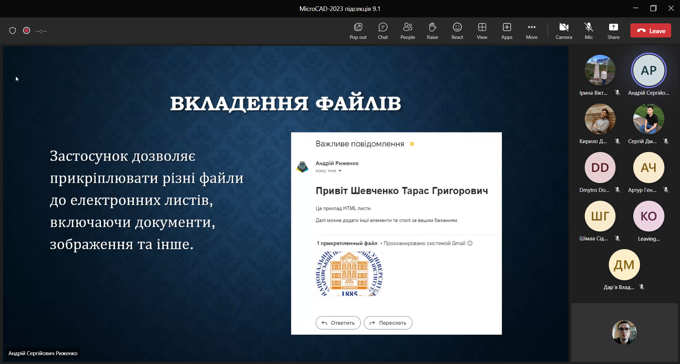Viewport: 680px width, 364px height.
Task: Select the AP participant avatar
Action: click(648, 70)
